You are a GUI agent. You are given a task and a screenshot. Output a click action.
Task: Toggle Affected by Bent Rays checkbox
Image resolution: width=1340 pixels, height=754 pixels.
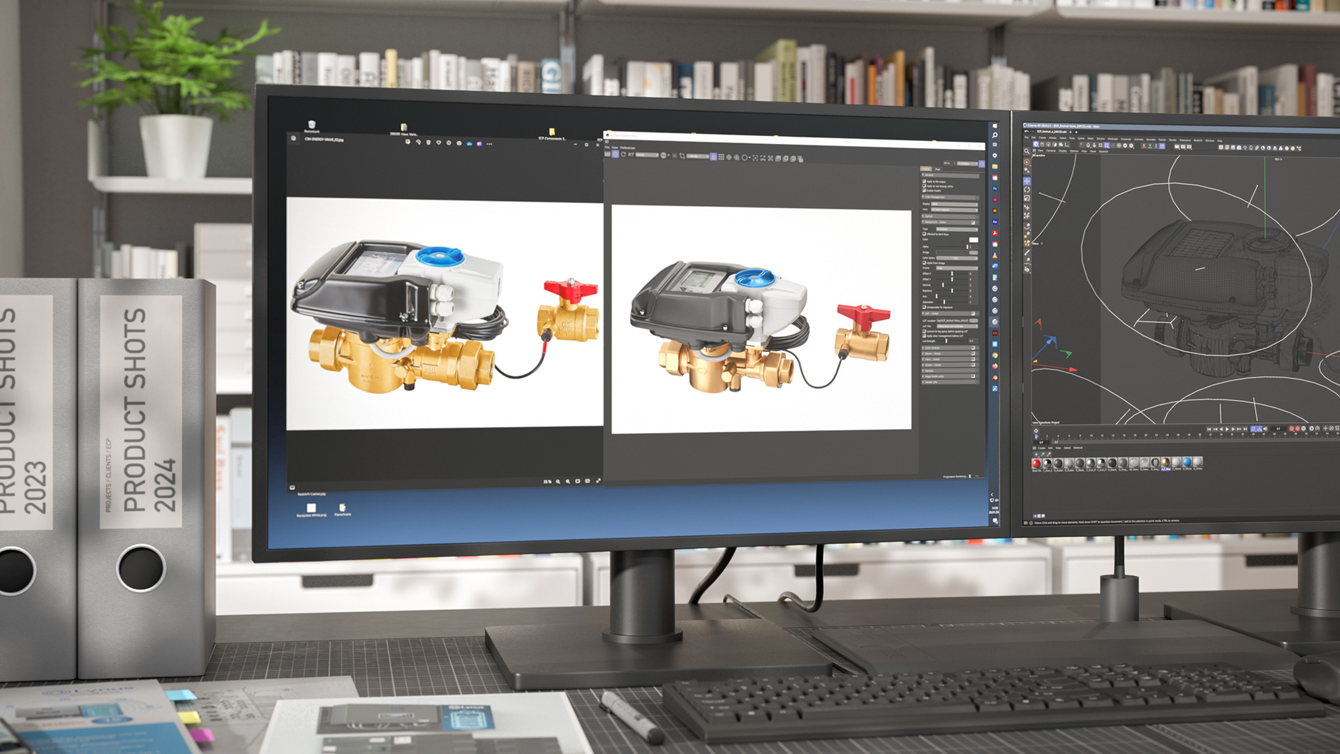coord(924,234)
